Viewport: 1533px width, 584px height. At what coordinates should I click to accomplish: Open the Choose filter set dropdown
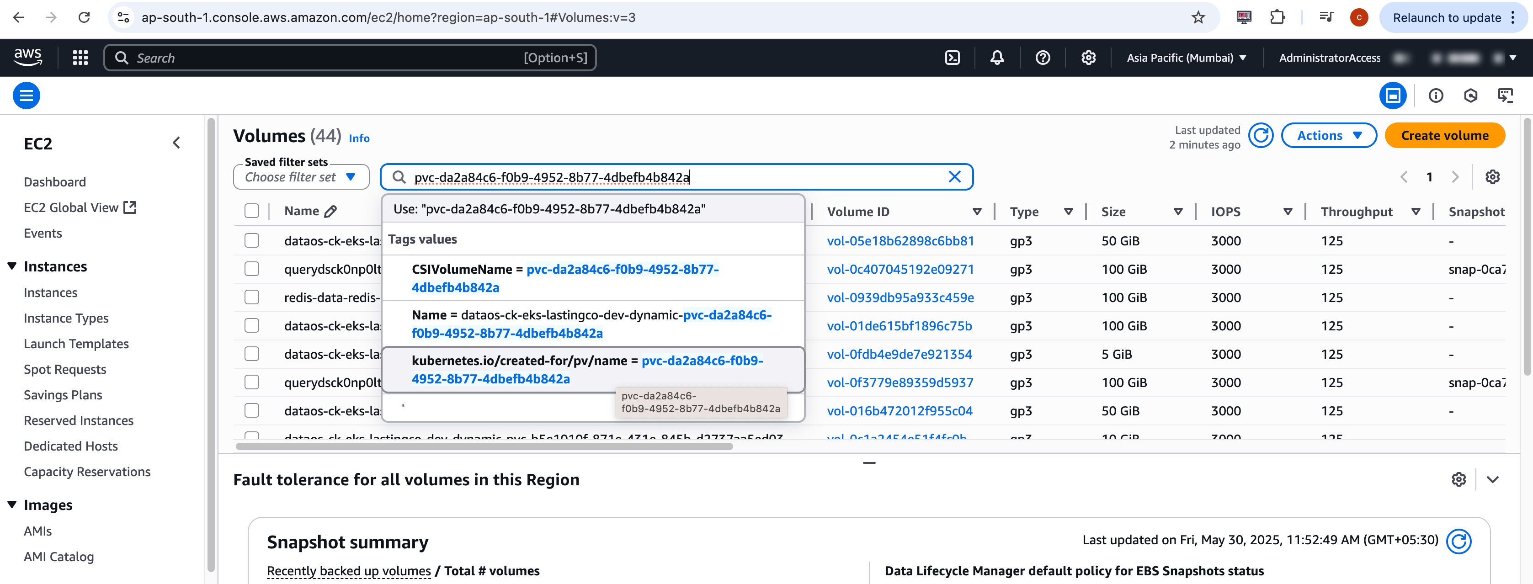pos(301,177)
